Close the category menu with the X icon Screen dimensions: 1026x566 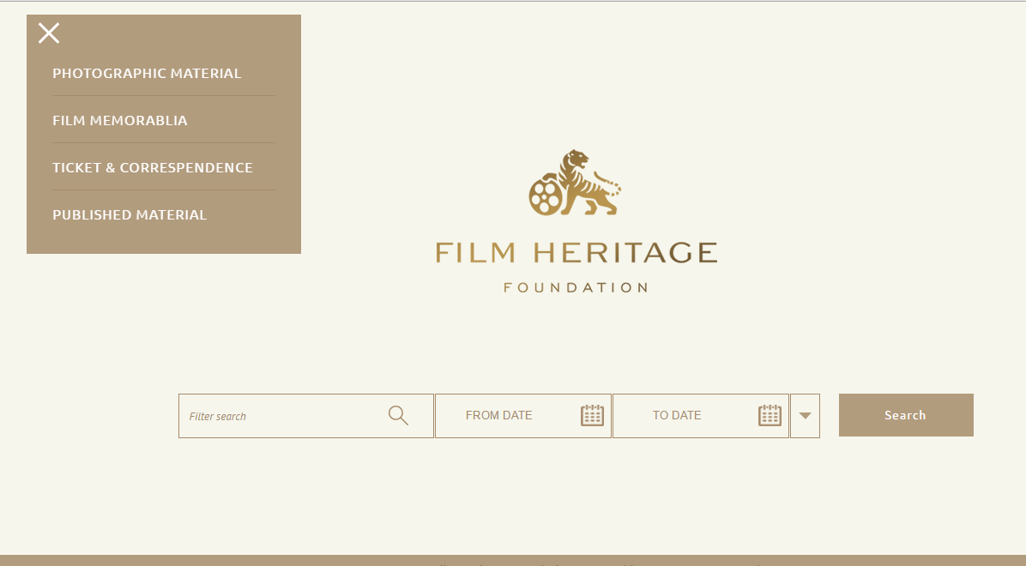pos(49,33)
